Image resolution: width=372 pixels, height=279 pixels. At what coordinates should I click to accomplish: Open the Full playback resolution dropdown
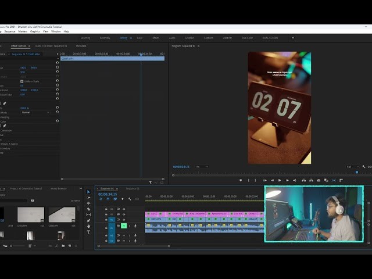pos(352,167)
